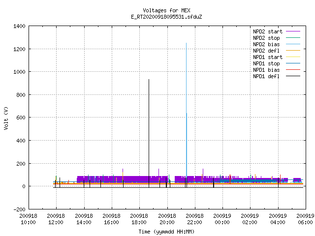The image size is (315, 236).
Task: Click the y-axis tick value 1400
Action: click(19, 26)
